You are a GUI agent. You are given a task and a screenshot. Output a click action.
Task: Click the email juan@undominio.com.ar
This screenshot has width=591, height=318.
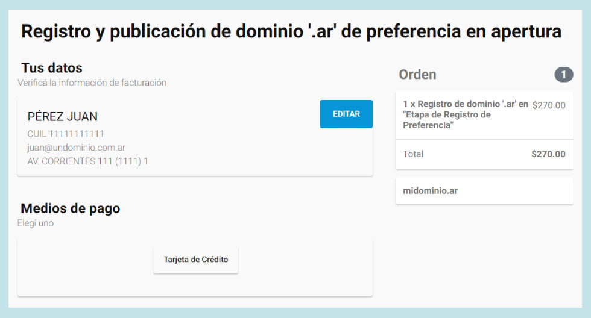[x=76, y=148]
